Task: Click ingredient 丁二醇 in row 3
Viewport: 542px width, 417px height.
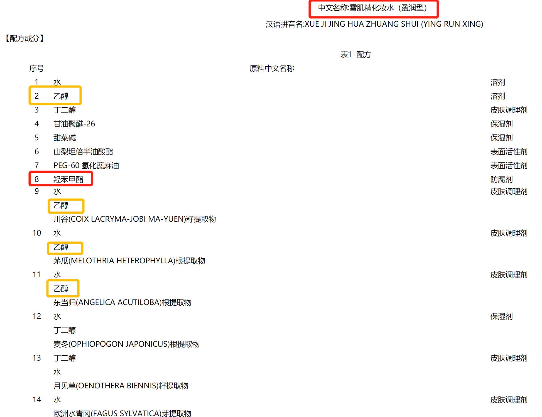Action: pyautogui.click(x=64, y=110)
